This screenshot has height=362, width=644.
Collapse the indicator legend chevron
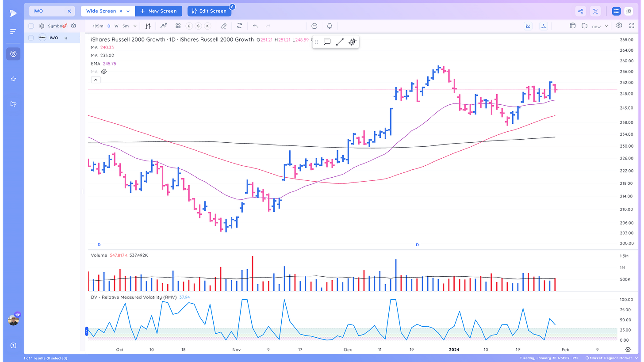tap(96, 80)
